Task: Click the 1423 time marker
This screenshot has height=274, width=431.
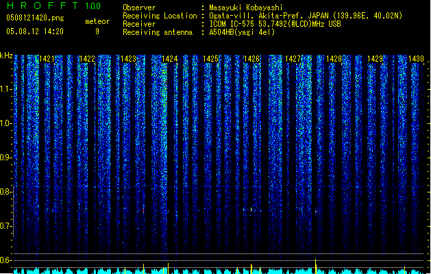Action: (x=128, y=59)
